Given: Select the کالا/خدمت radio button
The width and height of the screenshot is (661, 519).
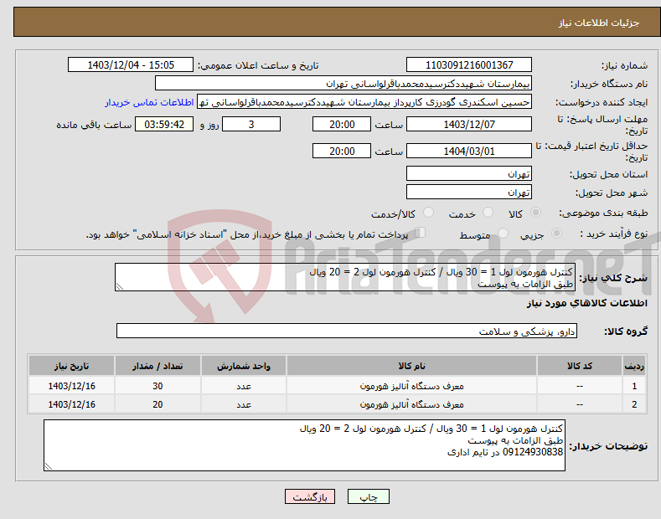Looking at the screenshot, I should click(x=428, y=213).
